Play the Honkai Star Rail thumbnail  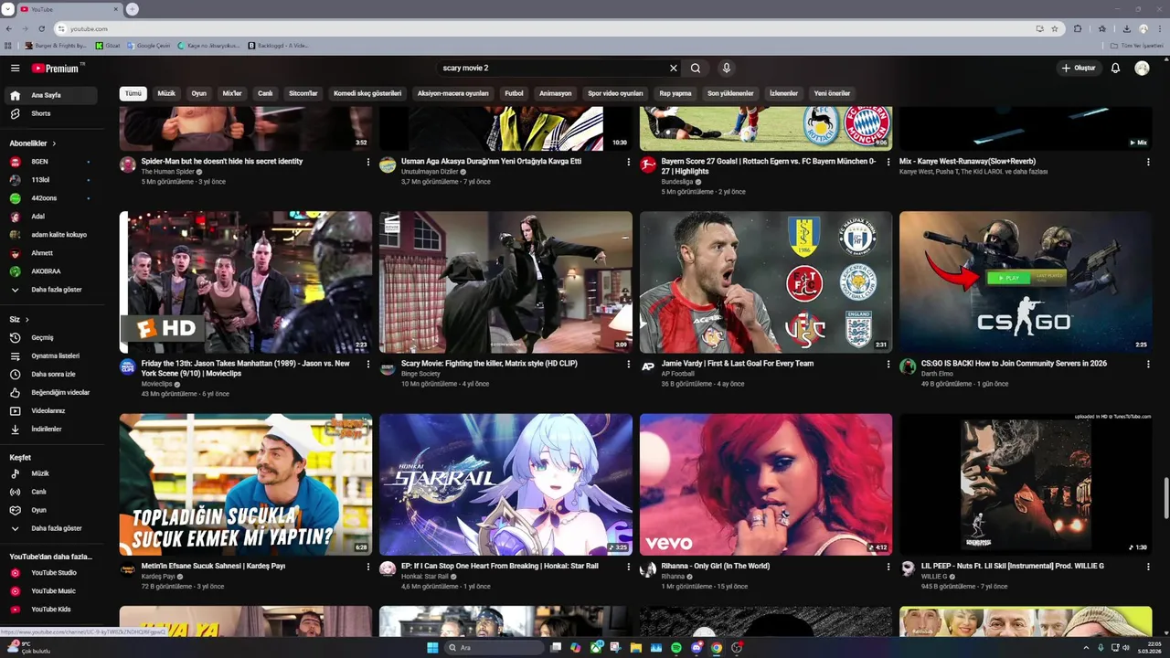pos(505,484)
